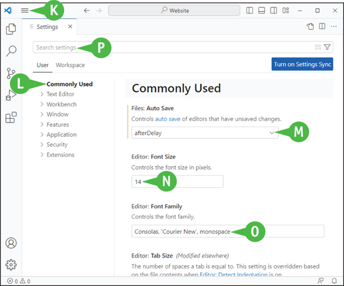This screenshot has width=344, height=286.
Task: Go forward with the right arrow
Action: [99, 11]
